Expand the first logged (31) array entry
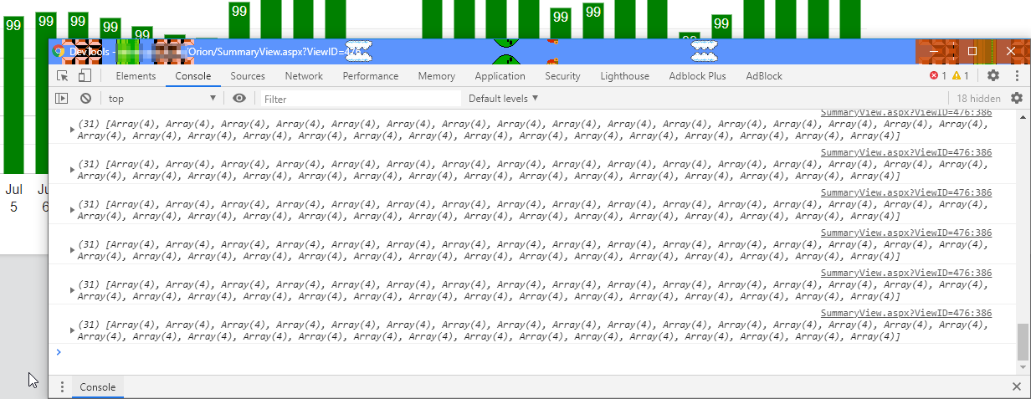Image resolution: width=1031 pixels, height=399 pixels. pyautogui.click(x=72, y=130)
